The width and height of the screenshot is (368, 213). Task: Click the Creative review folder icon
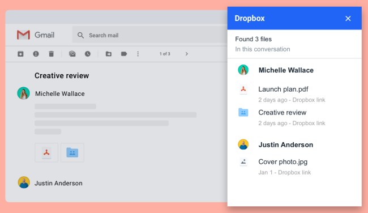tap(243, 113)
